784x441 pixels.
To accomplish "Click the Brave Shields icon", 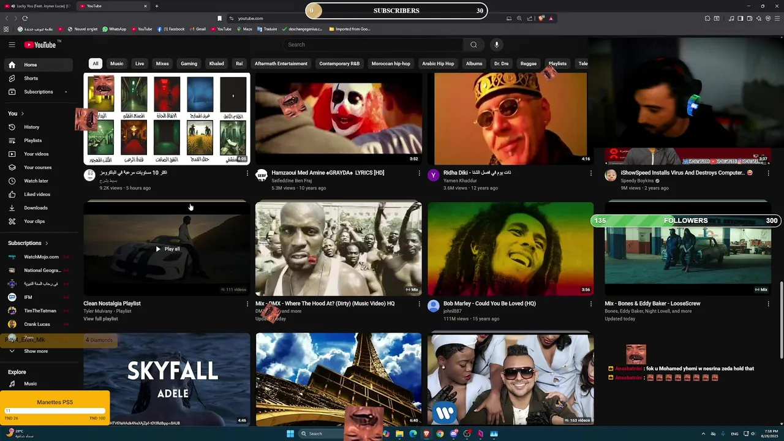I will tap(541, 18).
